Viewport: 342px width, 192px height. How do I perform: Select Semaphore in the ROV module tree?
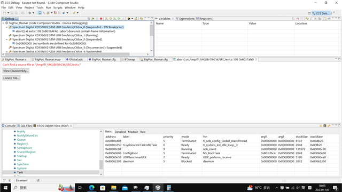[25, 148]
